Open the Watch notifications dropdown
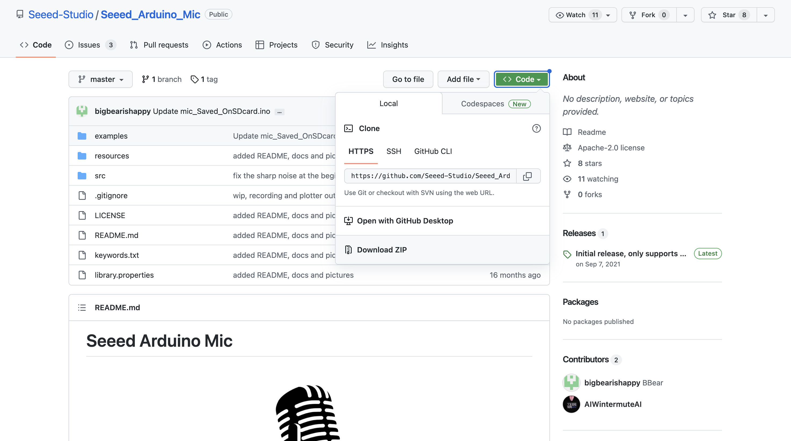This screenshot has height=441, width=791. click(583, 15)
